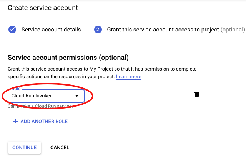Open the Learn more link
246x163 pixels.
coord(129,77)
